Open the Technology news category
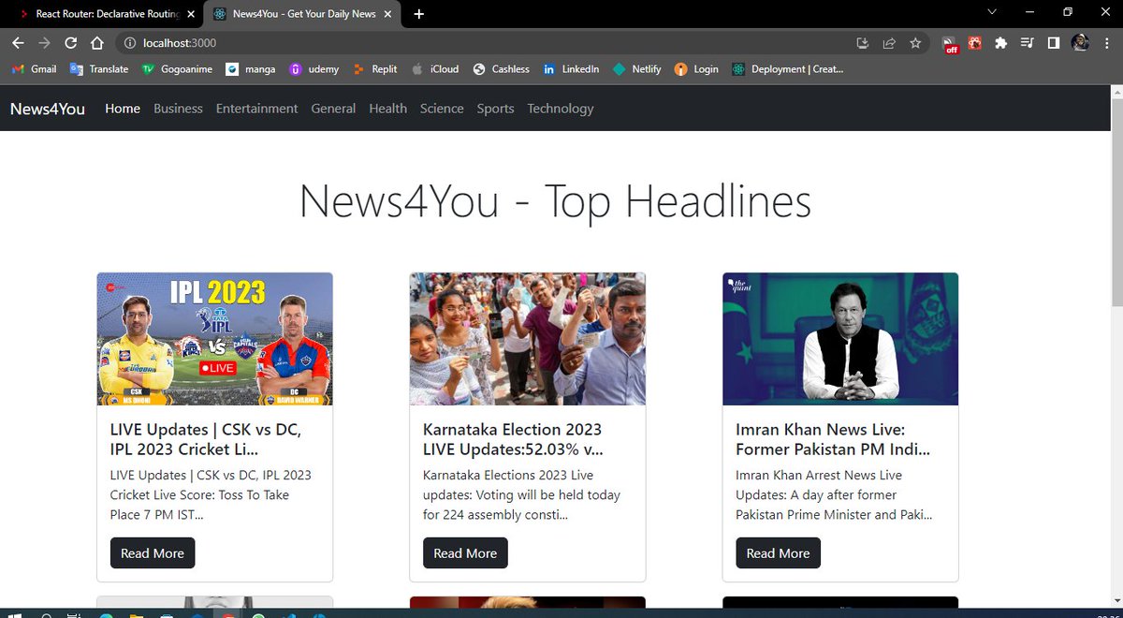This screenshot has height=618, width=1123. pyautogui.click(x=560, y=109)
